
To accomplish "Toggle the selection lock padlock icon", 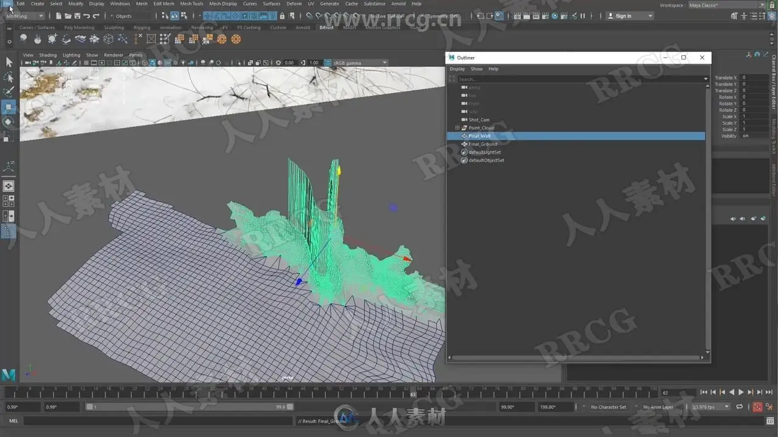I will tap(282, 16).
